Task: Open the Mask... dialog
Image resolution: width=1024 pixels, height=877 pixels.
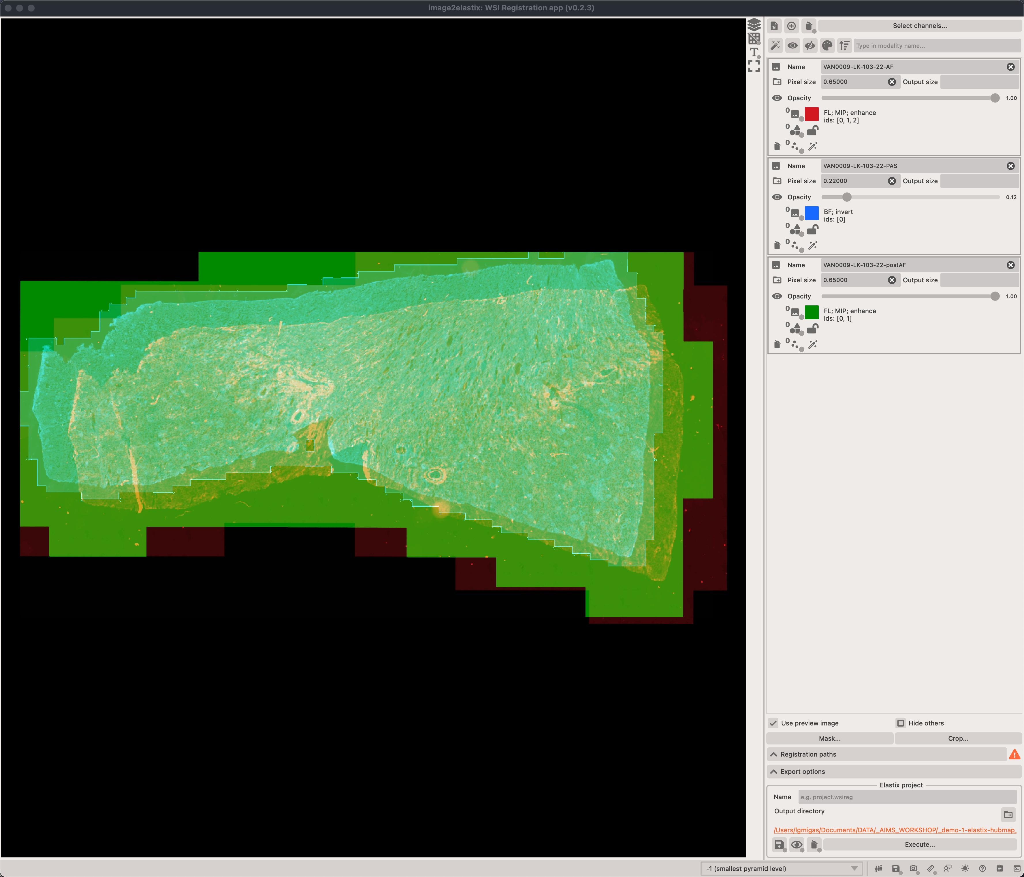Action: [x=829, y=738]
